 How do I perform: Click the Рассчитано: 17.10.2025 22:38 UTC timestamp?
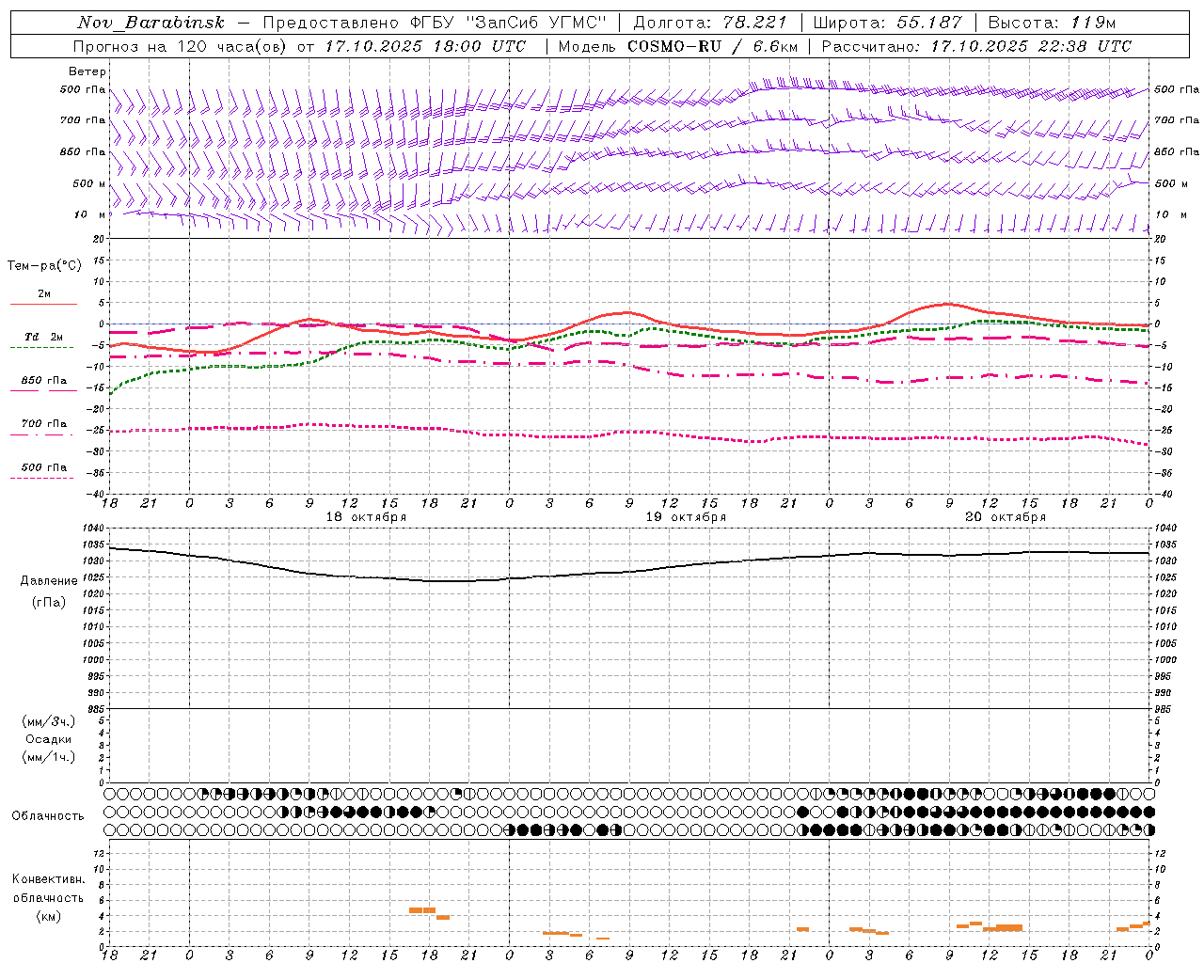(x=976, y=46)
